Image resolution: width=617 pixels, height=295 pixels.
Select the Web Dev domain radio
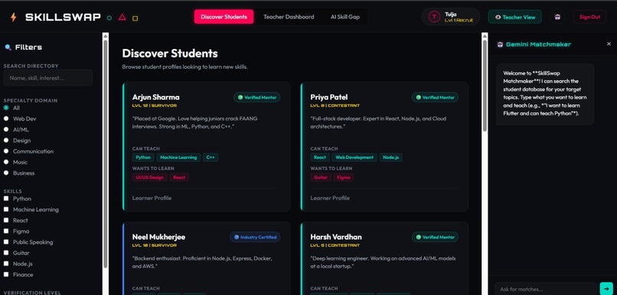click(6, 119)
